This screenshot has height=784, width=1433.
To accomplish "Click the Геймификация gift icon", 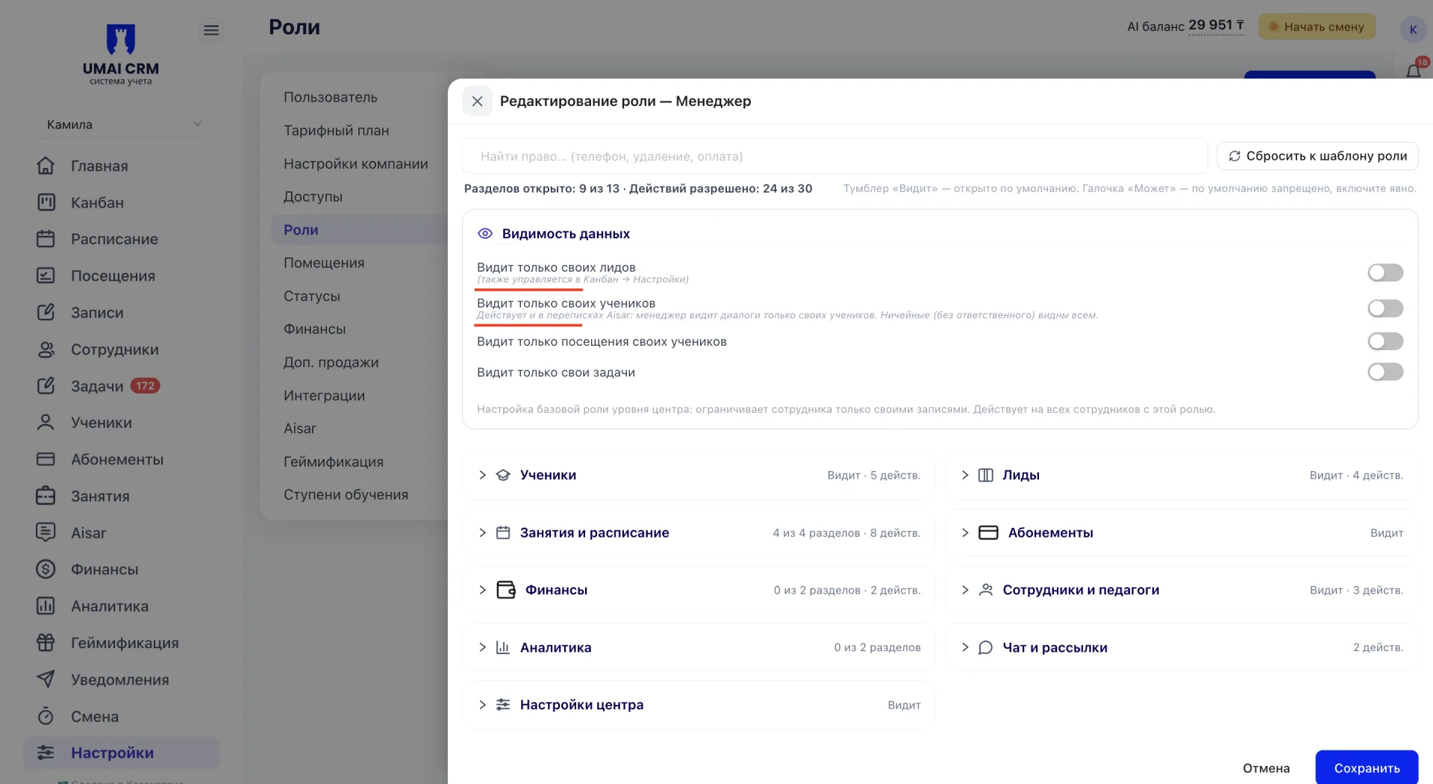I will tap(46, 642).
